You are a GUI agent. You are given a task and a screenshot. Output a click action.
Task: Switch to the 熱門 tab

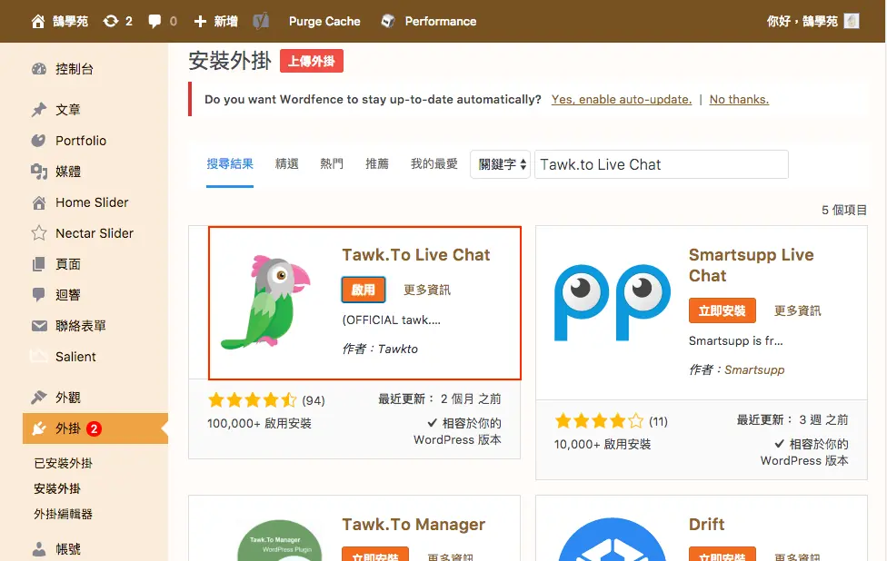pyautogui.click(x=332, y=163)
